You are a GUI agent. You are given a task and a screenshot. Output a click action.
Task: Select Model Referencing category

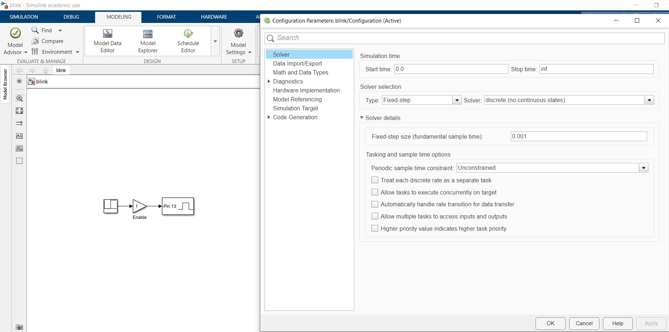point(298,99)
